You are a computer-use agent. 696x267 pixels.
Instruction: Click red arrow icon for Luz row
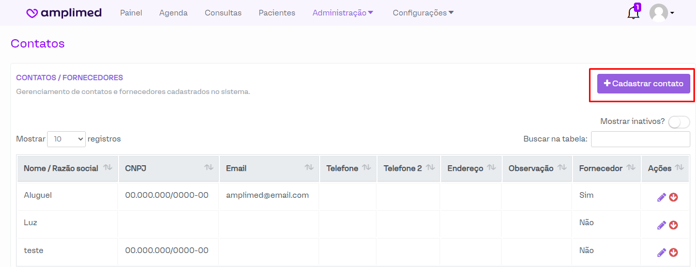tap(673, 225)
